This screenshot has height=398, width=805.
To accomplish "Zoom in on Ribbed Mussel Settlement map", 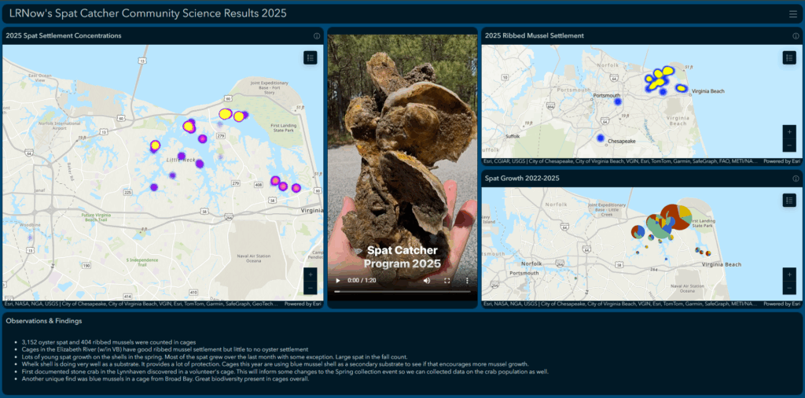I will 789,132.
